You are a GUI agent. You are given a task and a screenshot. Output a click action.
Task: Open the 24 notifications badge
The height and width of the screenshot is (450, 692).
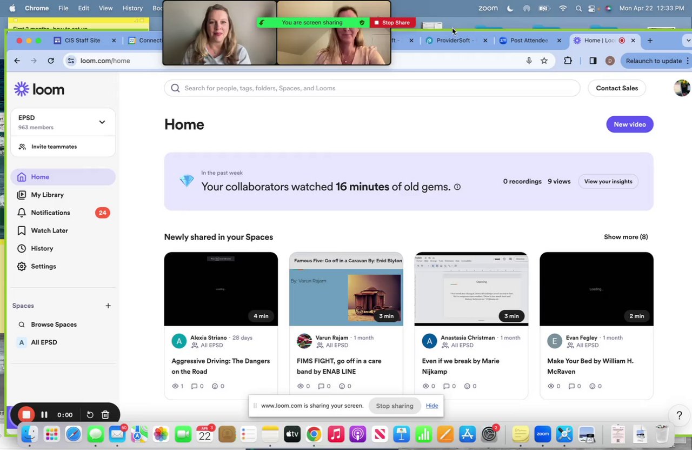pyautogui.click(x=102, y=213)
